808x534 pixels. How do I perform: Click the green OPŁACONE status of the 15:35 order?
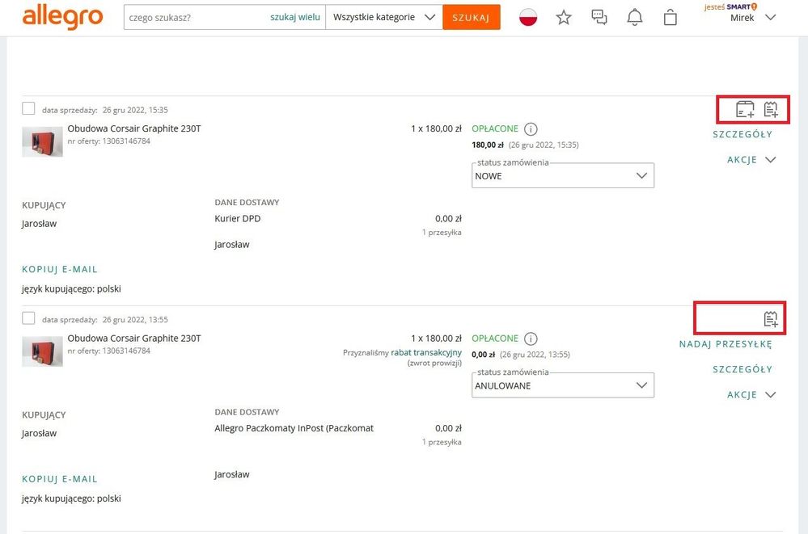pos(495,128)
